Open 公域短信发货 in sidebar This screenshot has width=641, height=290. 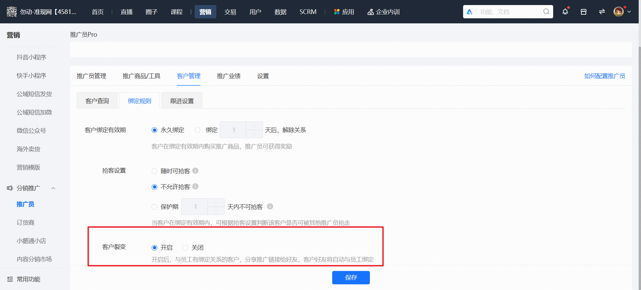(x=34, y=94)
